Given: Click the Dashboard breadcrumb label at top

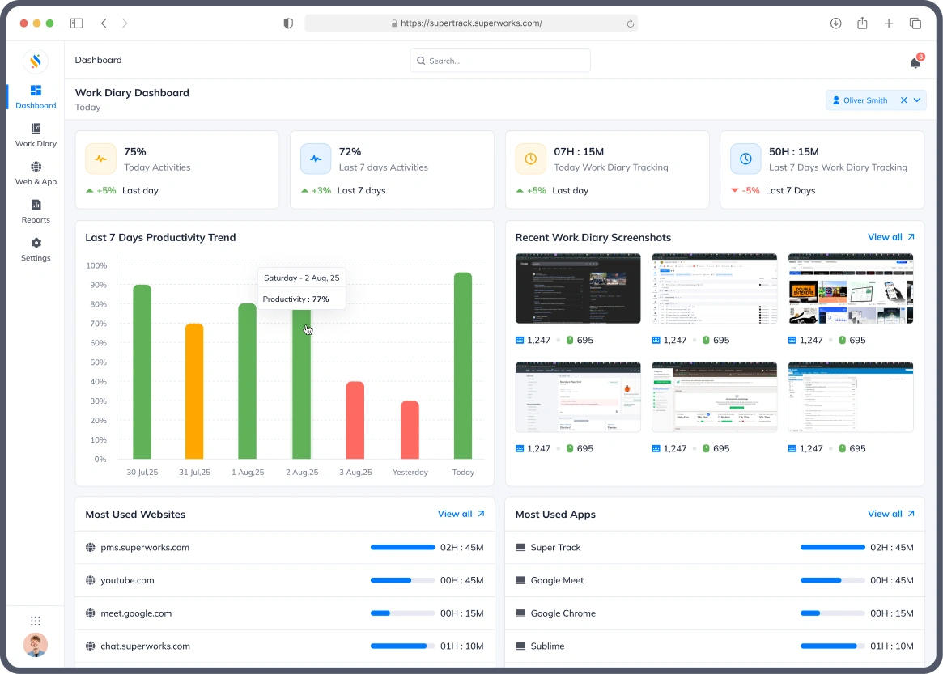Looking at the screenshot, I should tap(98, 60).
